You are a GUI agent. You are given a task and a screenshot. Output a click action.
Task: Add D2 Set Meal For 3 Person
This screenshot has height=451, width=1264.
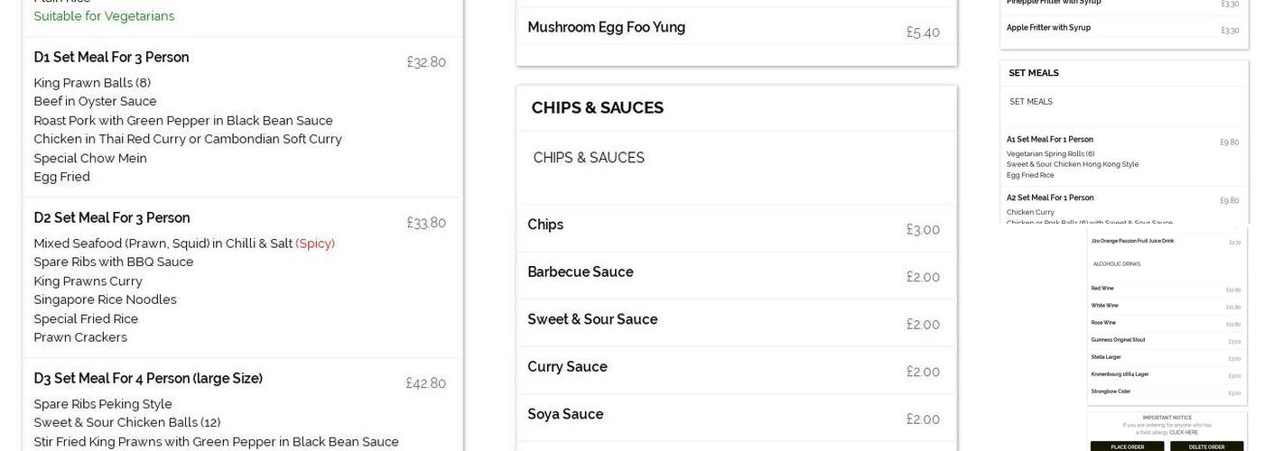pos(112,218)
